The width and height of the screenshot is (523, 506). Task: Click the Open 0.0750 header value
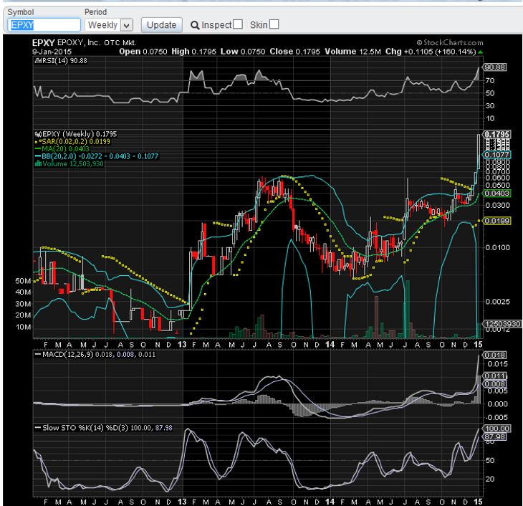pos(143,52)
